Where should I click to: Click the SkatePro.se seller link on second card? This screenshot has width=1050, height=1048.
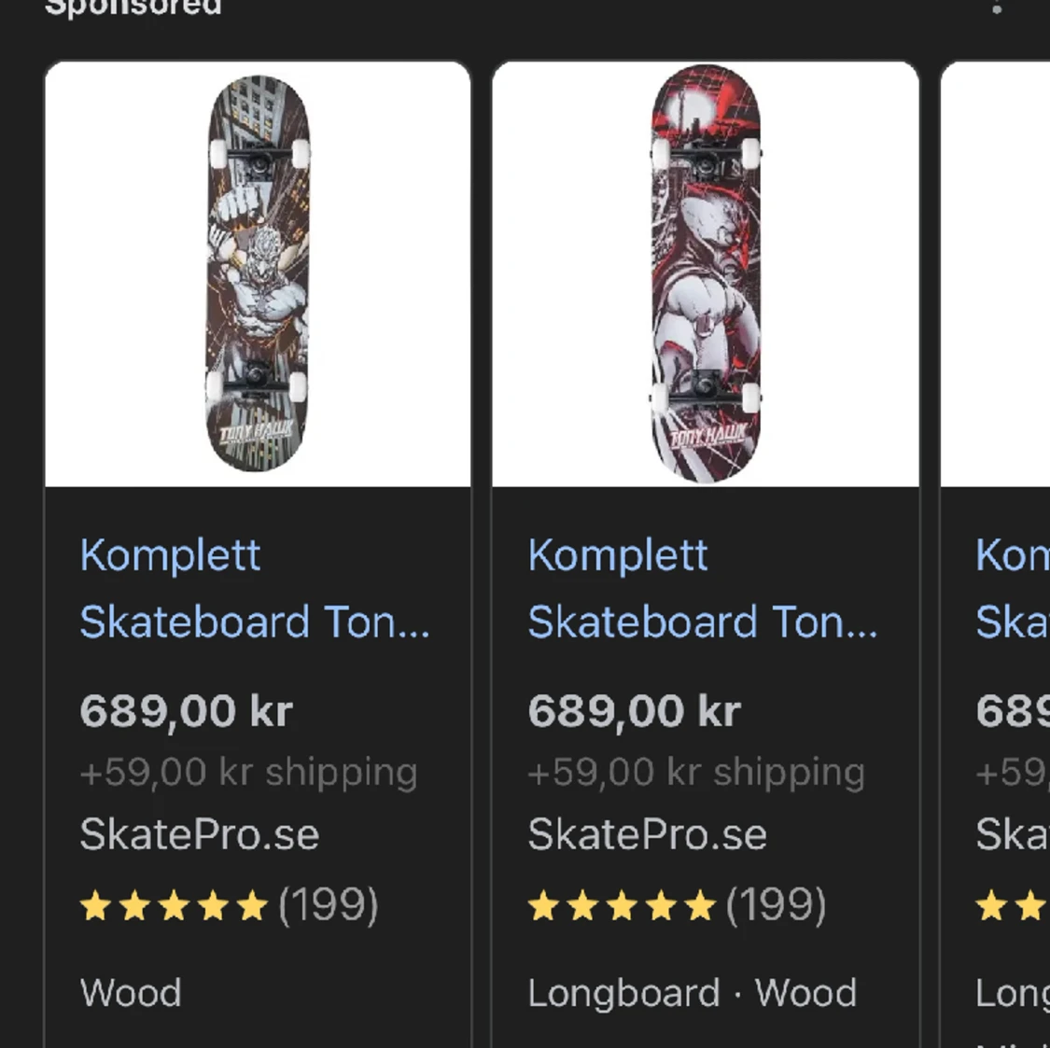[x=648, y=833]
